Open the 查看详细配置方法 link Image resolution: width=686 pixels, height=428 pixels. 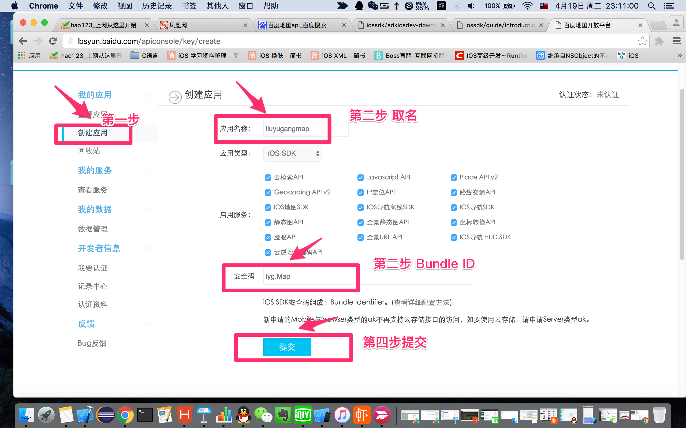coord(422,302)
